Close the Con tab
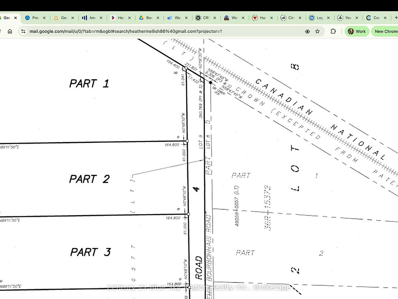The width and height of the screenshot is (398, 299). 385,18
